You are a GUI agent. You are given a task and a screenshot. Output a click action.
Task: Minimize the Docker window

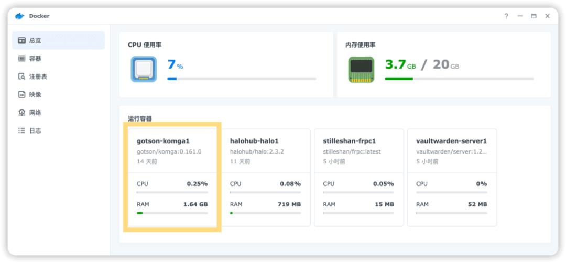tap(520, 16)
